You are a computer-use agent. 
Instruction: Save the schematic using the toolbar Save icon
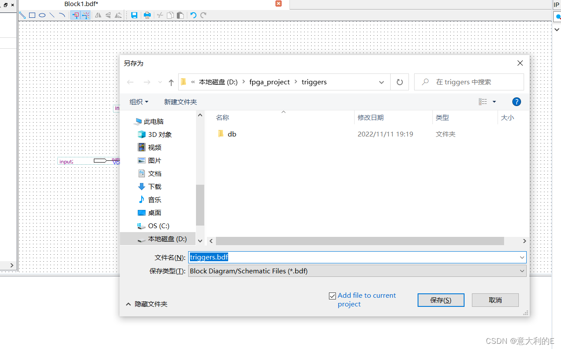[x=134, y=15]
